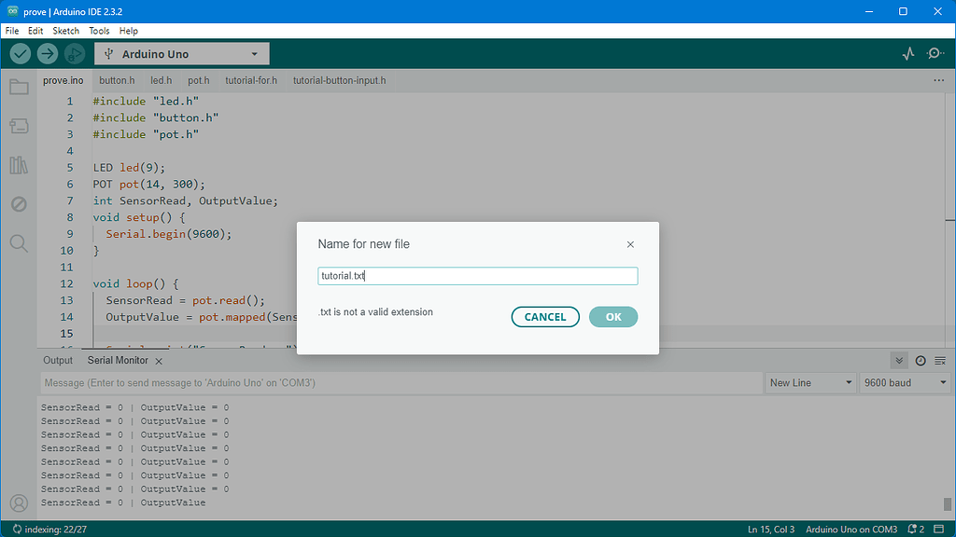956x537 pixels.
Task: Open the New Line line-ending dropdown
Action: point(808,382)
